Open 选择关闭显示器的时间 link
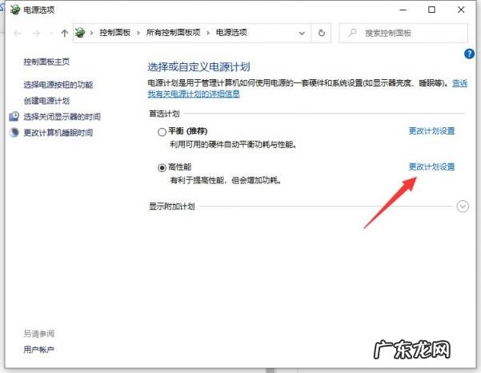481x373 pixels. pyautogui.click(x=62, y=117)
